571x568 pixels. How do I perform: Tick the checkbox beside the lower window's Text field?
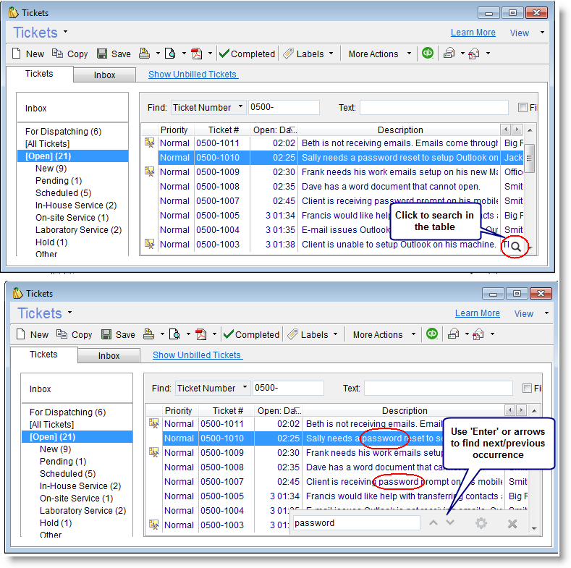(x=527, y=389)
